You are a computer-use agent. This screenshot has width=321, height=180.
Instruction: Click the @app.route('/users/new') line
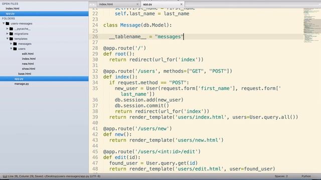coord(137,129)
